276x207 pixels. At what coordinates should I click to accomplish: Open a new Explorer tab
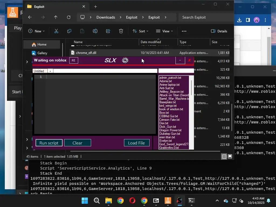point(96,7)
